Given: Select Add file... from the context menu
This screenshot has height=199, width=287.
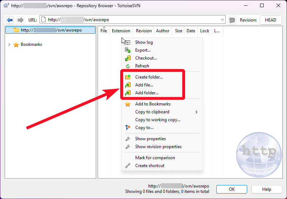Looking at the screenshot, I should tap(144, 85).
